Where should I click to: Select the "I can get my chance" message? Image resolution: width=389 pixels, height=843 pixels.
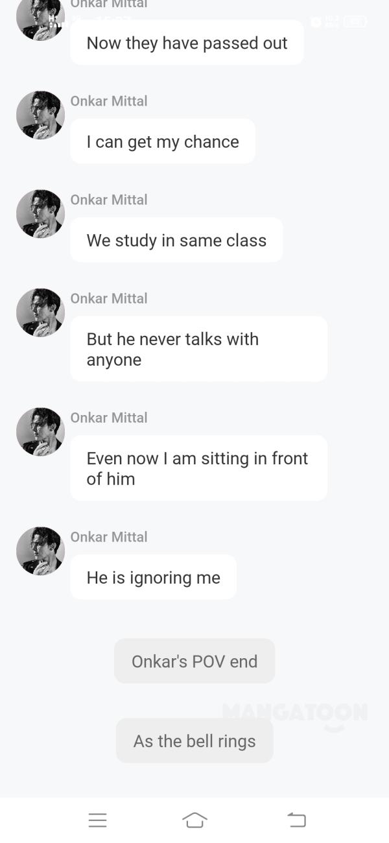(x=163, y=141)
